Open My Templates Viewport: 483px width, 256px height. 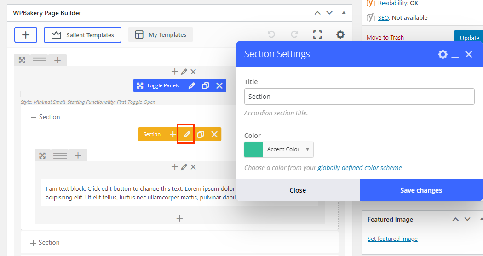[161, 34]
